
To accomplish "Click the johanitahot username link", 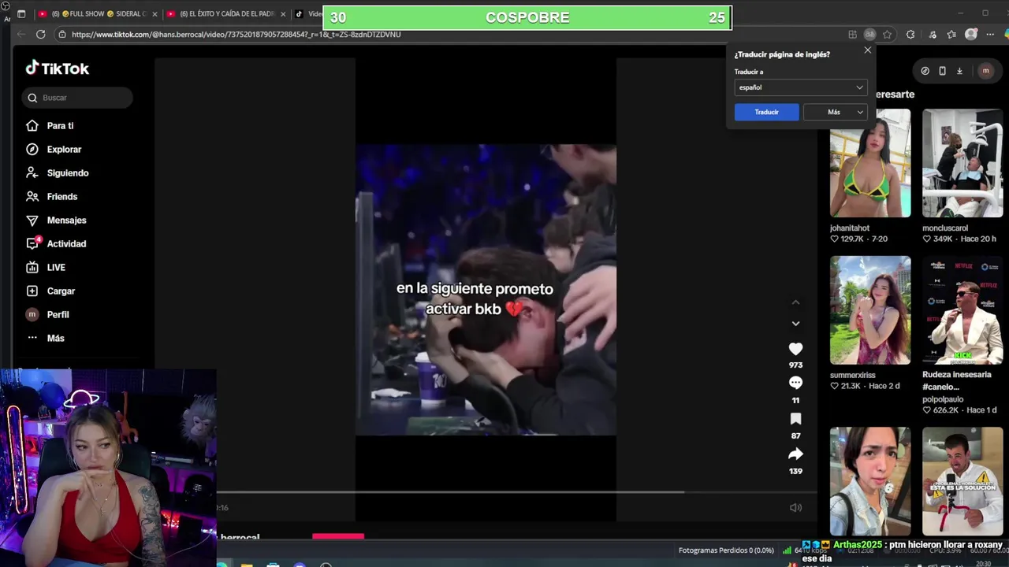I will coord(850,228).
